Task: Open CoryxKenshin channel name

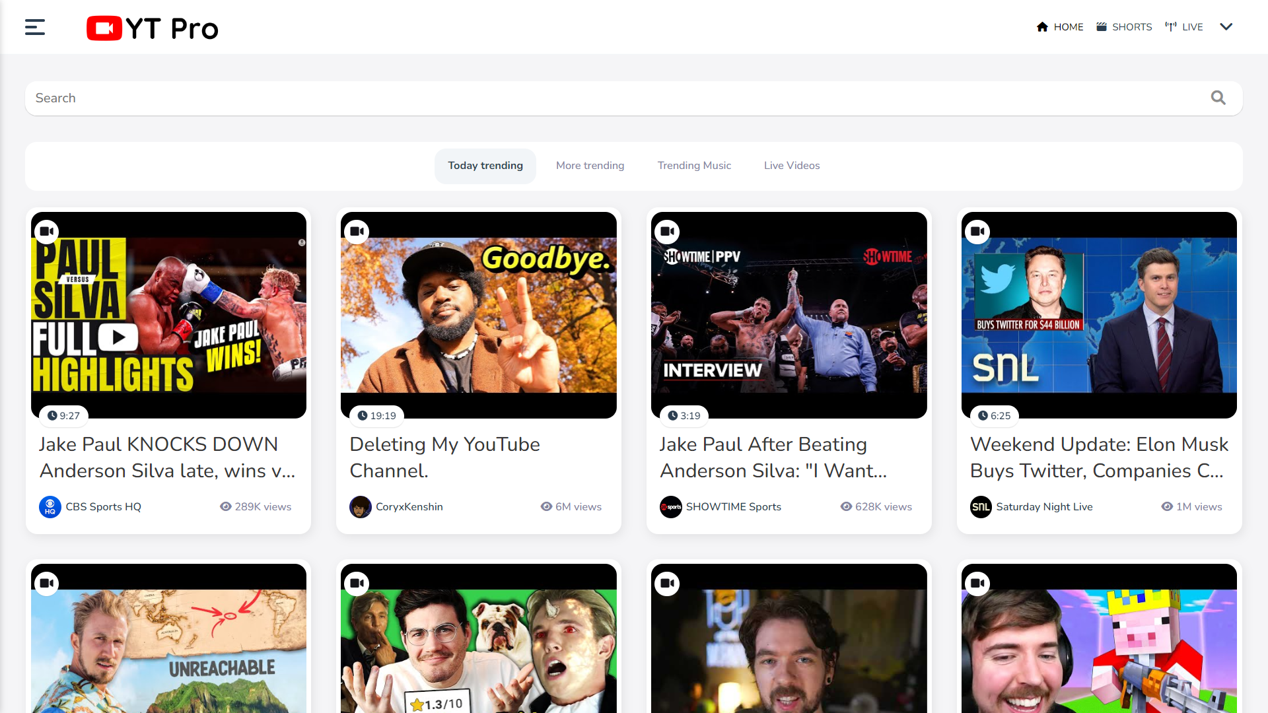Action: 409,507
